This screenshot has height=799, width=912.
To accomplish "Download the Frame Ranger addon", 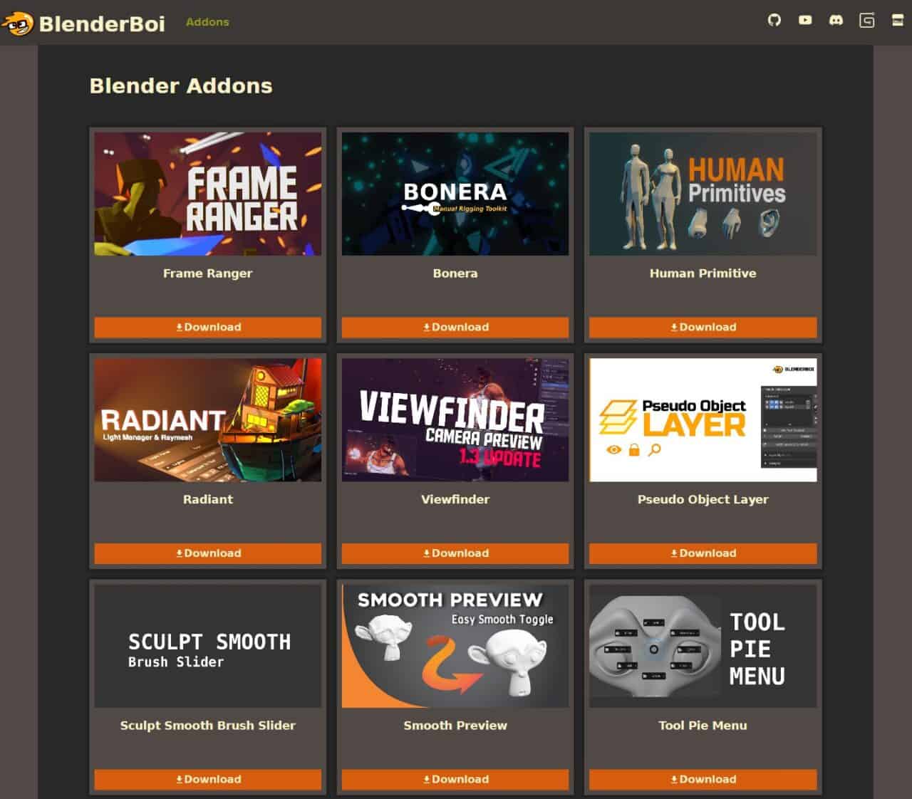I will pos(208,328).
